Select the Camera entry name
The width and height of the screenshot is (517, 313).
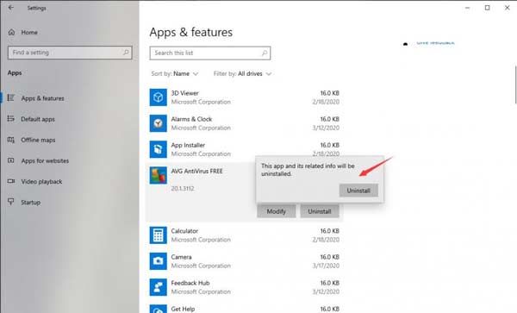pos(181,257)
